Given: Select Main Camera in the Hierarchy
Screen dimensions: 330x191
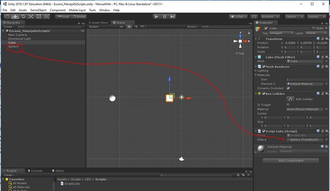Looking at the screenshot, I should 17,35.
